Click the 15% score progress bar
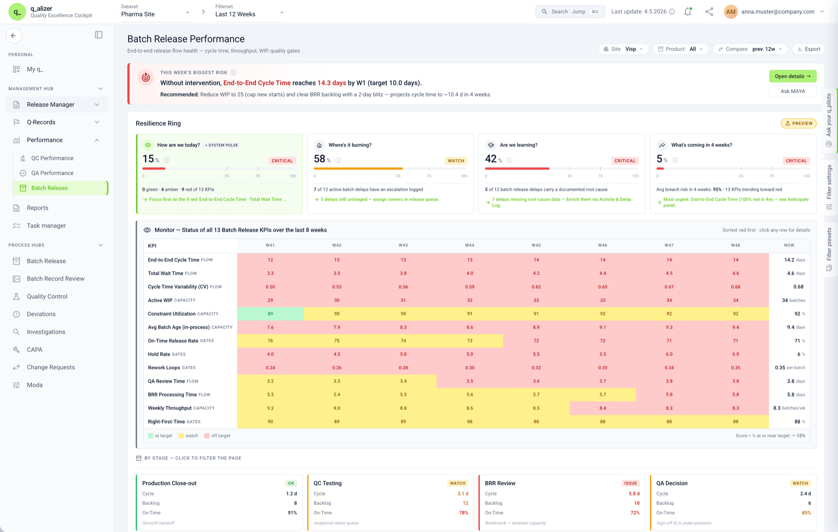Screen dimensions: 838x532 [219, 168]
